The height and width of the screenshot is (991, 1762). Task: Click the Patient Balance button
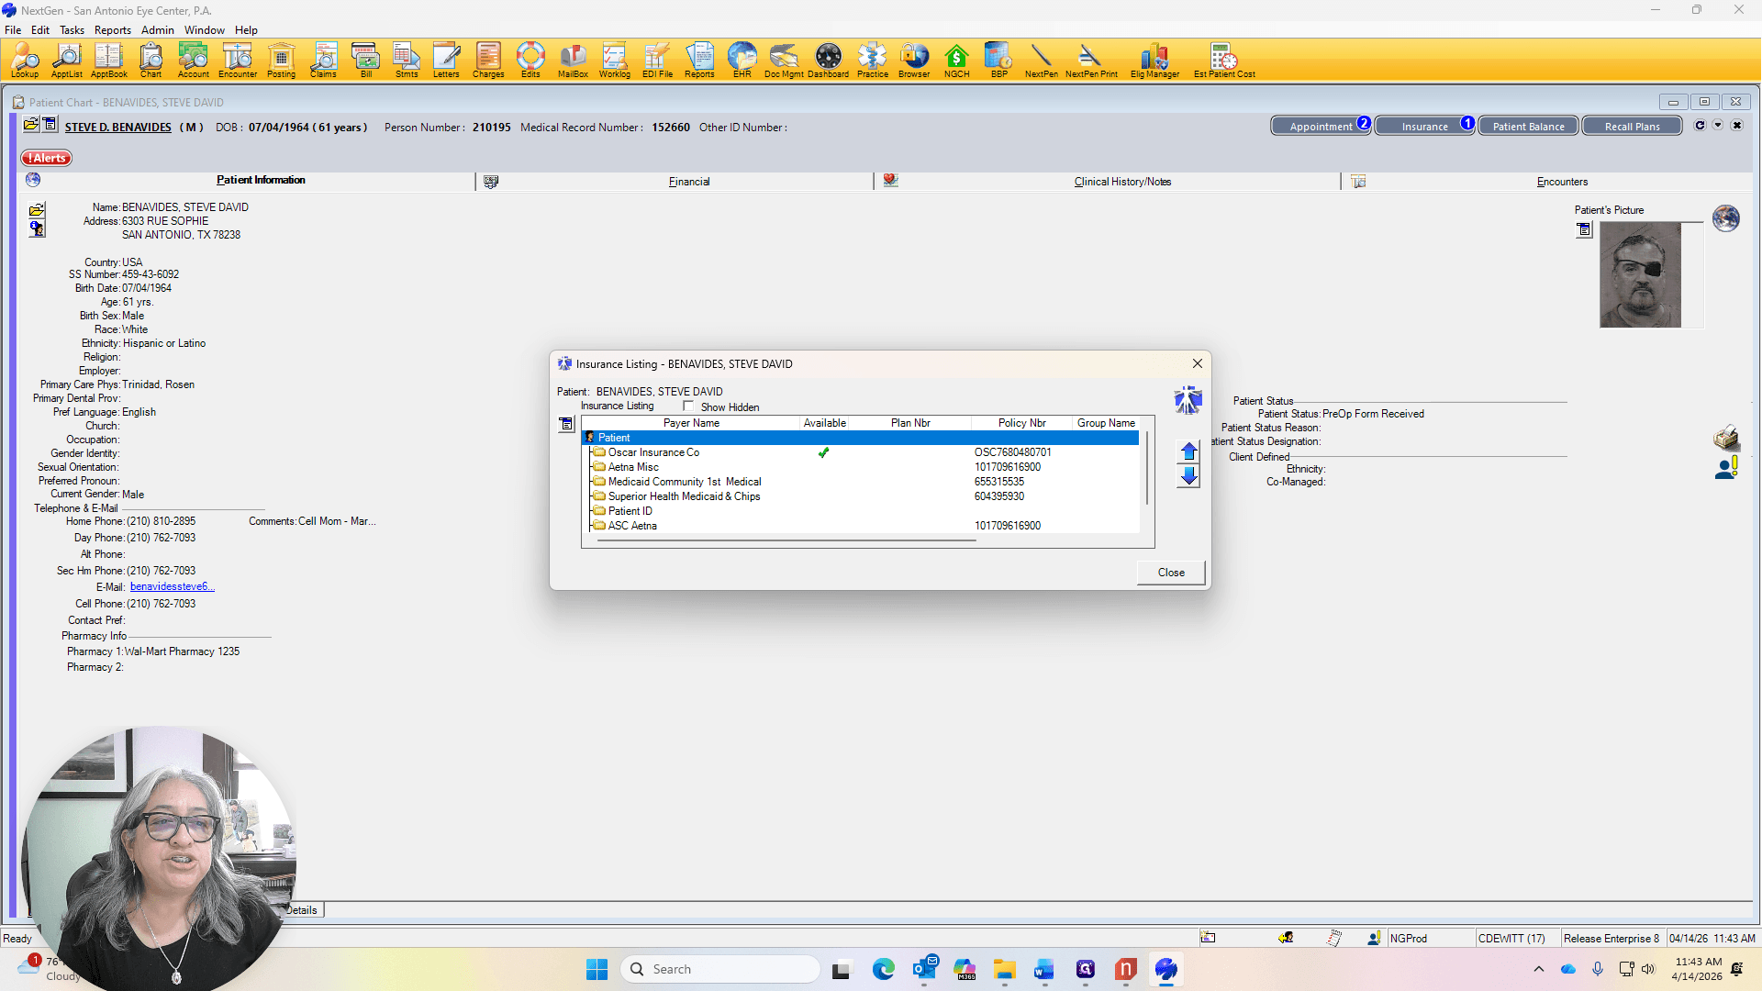pyautogui.click(x=1528, y=127)
